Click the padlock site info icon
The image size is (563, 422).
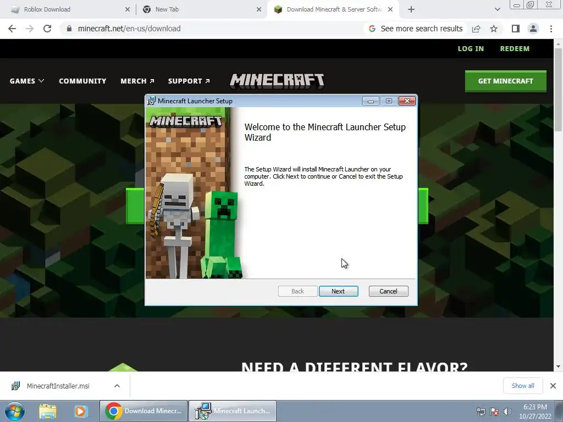(69, 29)
